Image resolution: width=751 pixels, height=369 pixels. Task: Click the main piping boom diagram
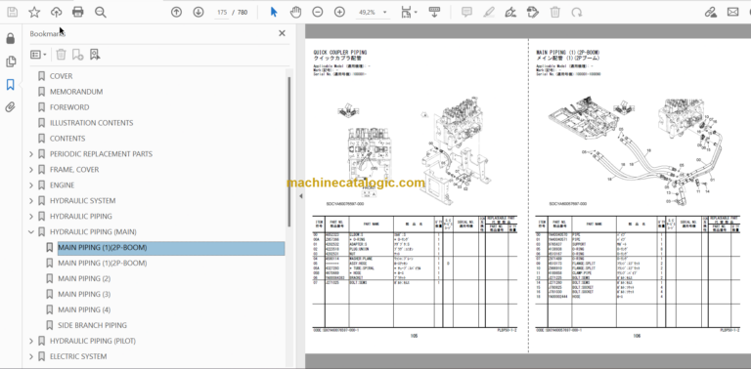click(637, 150)
